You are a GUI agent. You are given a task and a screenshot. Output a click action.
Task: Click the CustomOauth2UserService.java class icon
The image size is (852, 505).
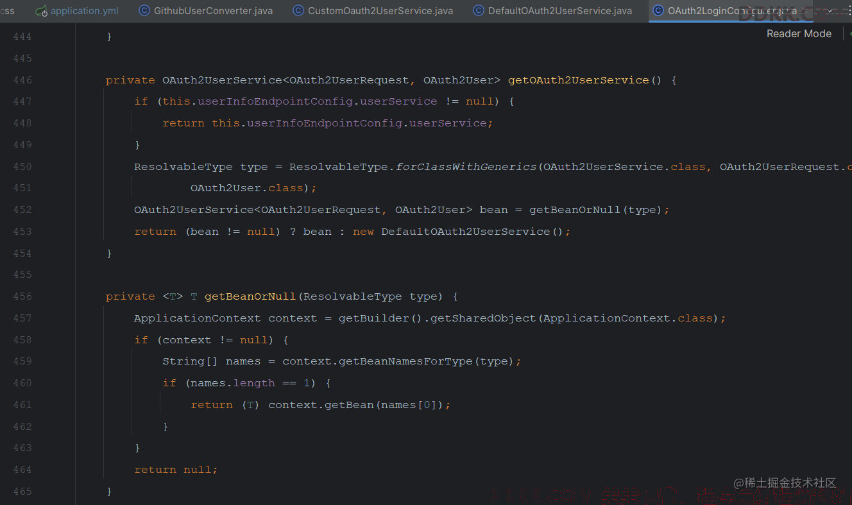pos(298,11)
